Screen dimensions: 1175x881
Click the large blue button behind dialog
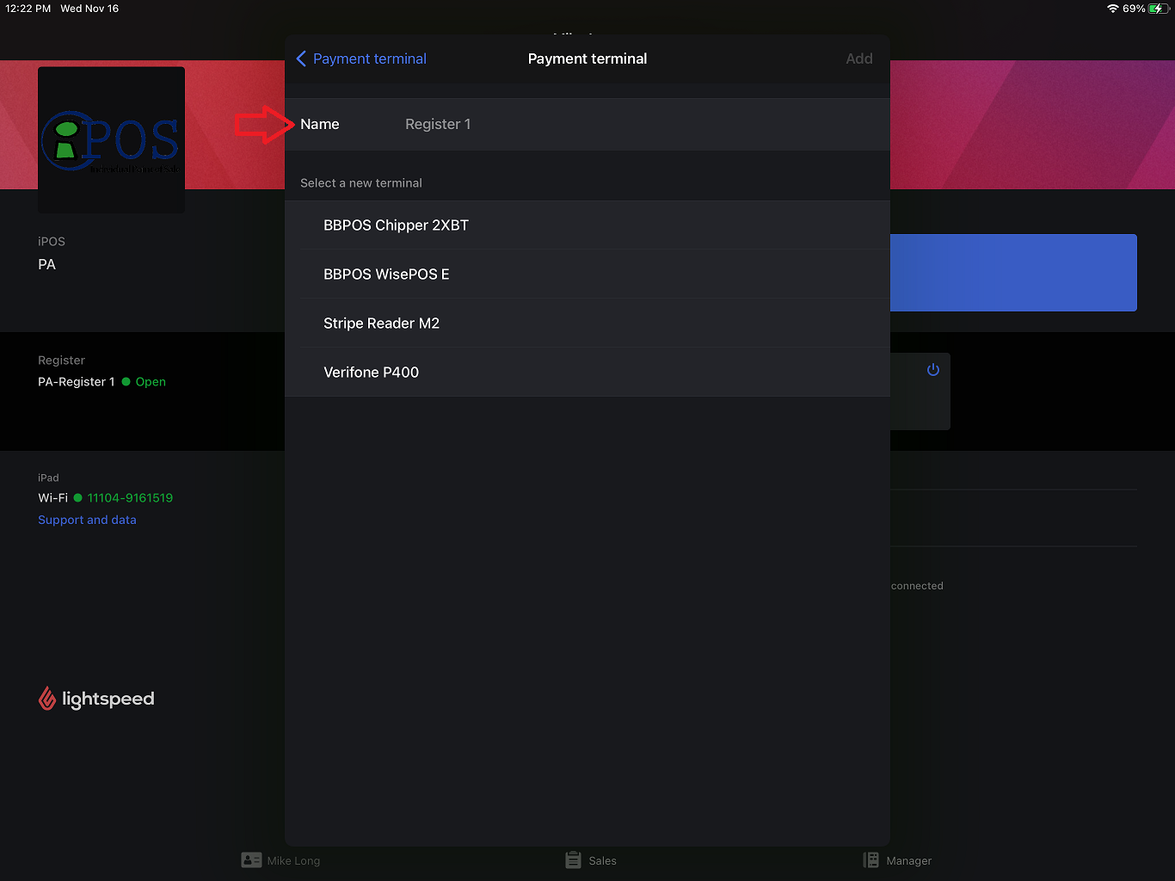coord(1013,273)
